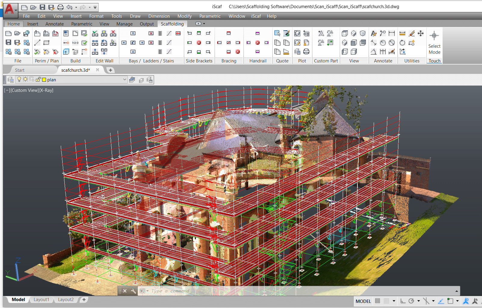Toggle drawing grid display in status bar
Image resolution: width=482 pixels, height=308 pixels.
(x=378, y=301)
